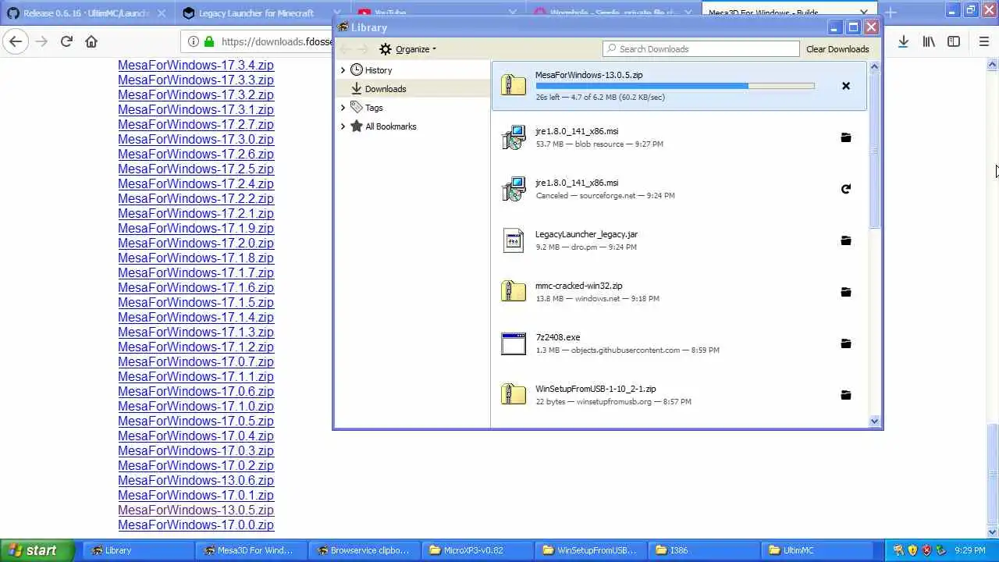
Task: Click the Clear Downloads button
Action: tap(837, 49)
